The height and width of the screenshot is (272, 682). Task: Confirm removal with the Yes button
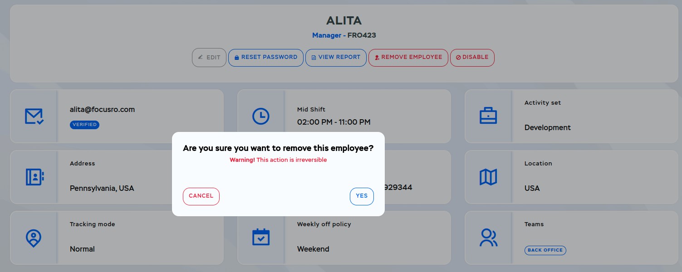coord(362,196)
